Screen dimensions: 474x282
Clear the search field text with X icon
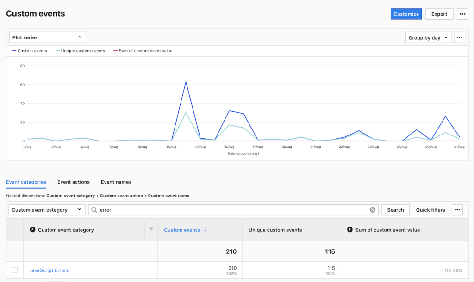(x=372, y=210)
